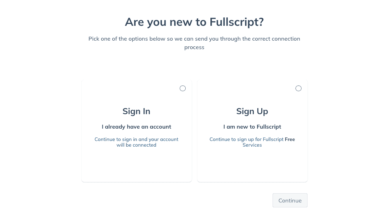
Task: Click the "Are you new to Fullscript?" title
Action: tap(194, 22)
